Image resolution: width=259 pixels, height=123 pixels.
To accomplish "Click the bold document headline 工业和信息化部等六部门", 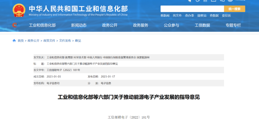I will [x=129, y=97].
